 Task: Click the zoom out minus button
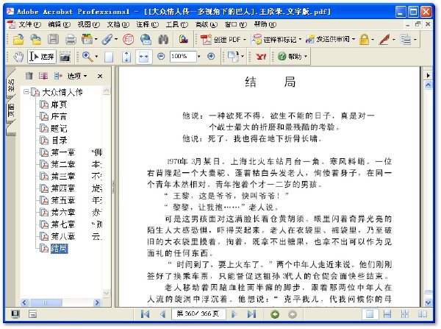point(161,57)
